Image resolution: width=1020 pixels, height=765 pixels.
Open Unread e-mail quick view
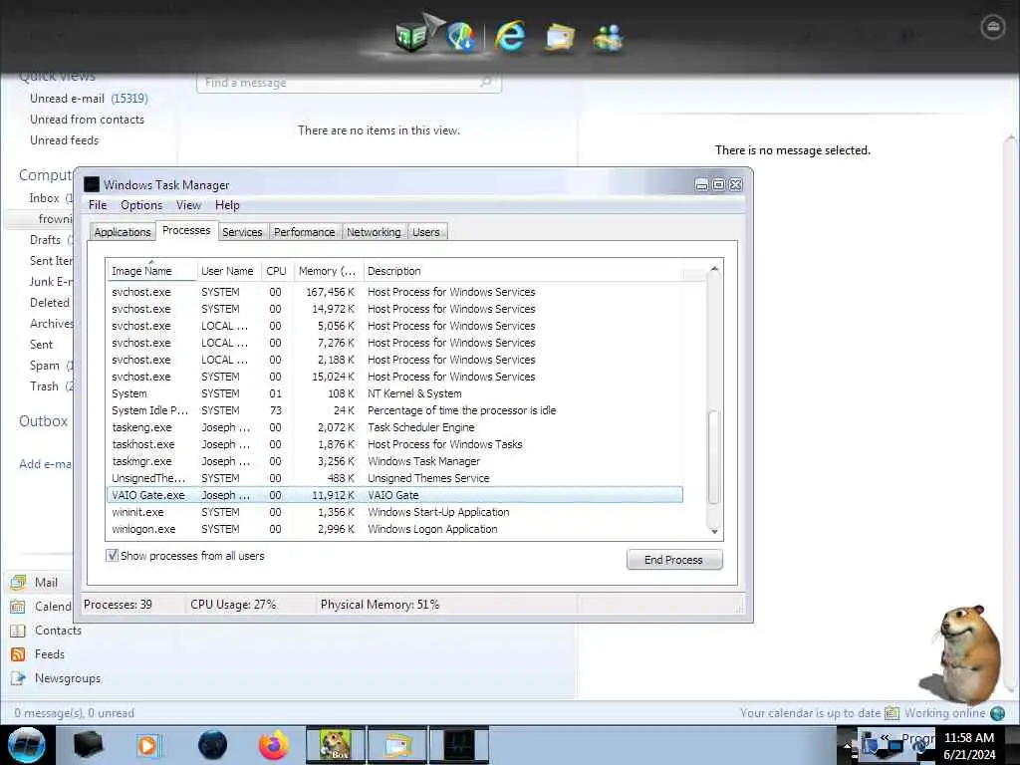coord(89,99)
